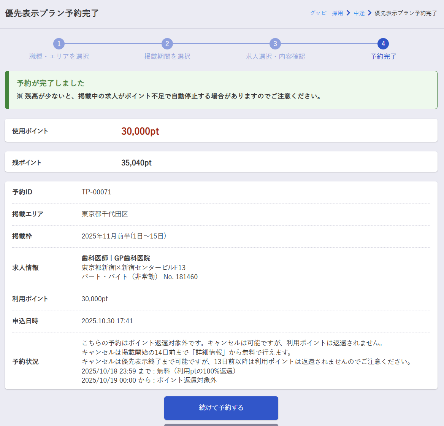444x426 pixels.
Task: Click the gray button below 続けて予約する
Action: [221, 424]
